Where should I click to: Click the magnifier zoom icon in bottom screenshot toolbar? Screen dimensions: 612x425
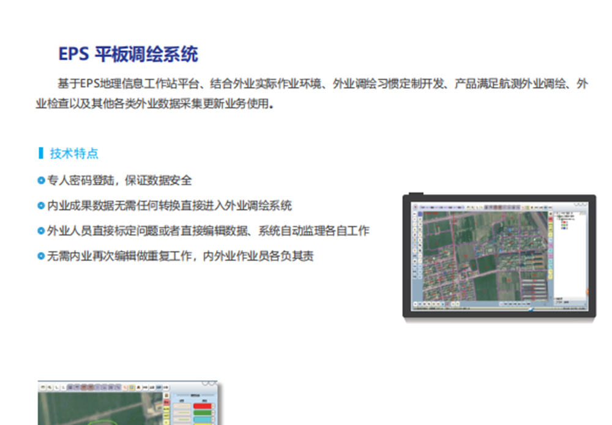coord(50,387)
